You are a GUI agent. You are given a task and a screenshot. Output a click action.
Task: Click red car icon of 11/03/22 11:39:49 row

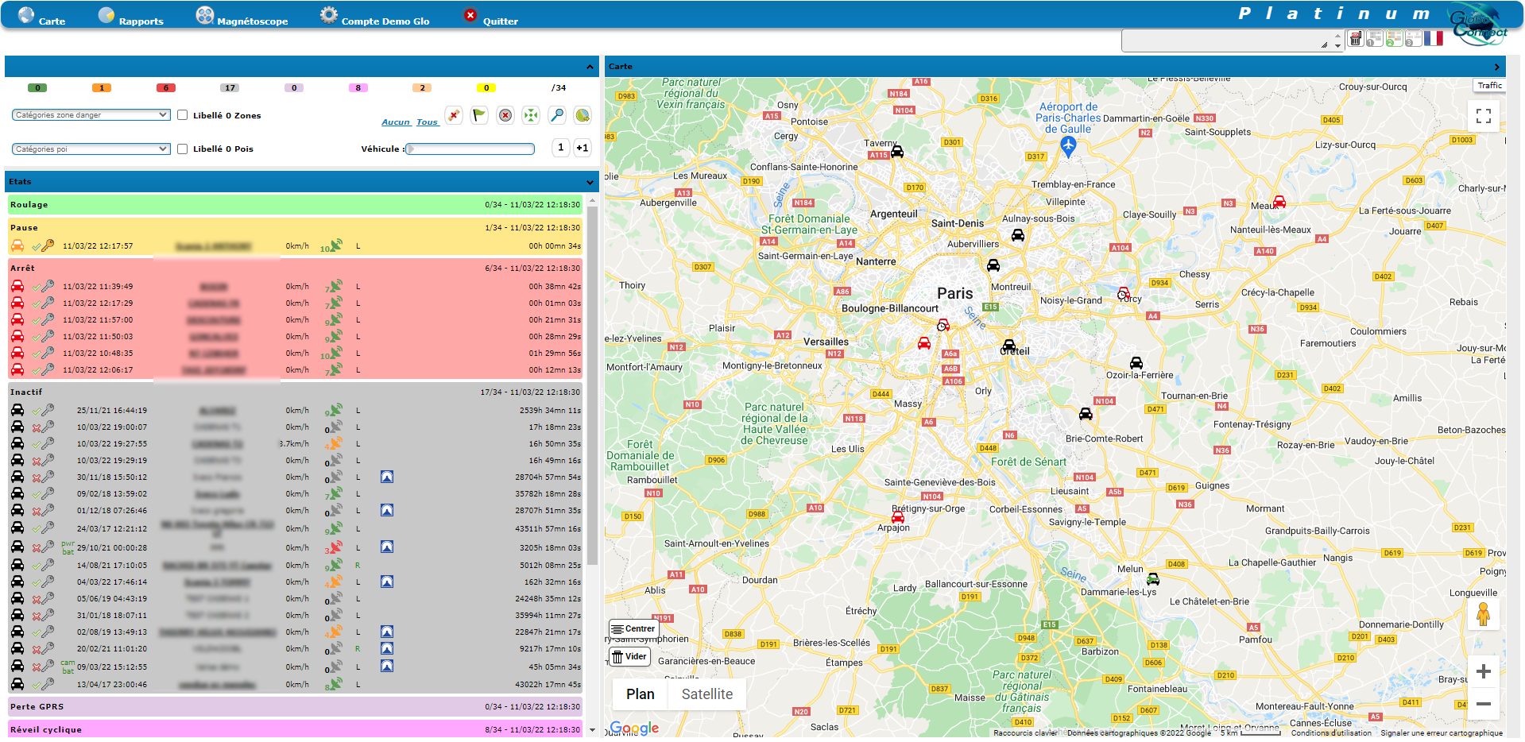(x=17, y=286)
